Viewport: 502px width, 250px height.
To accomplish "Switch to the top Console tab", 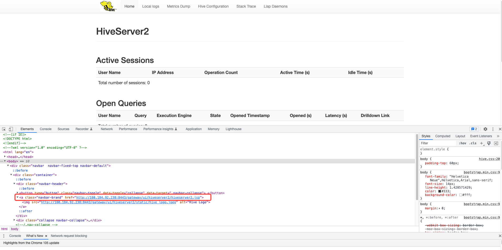I will coord(45,129).
